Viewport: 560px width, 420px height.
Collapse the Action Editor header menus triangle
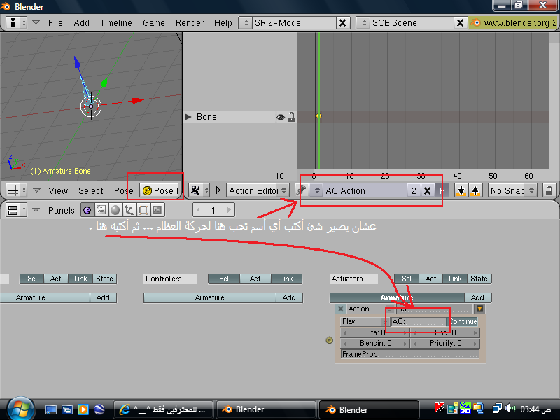(218, 190)
